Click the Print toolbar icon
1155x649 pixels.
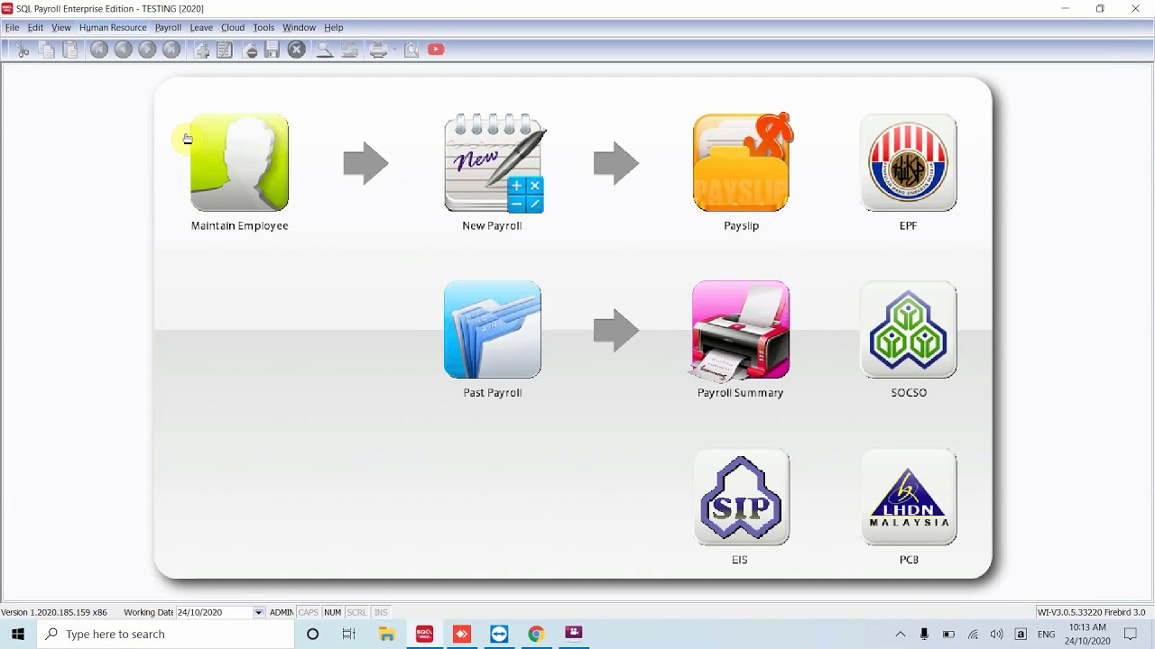tap(378, 50)
